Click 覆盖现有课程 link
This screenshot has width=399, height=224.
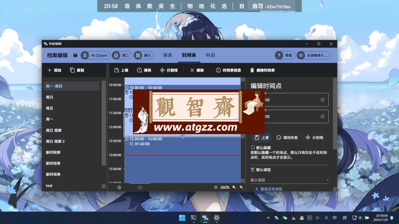269,189
